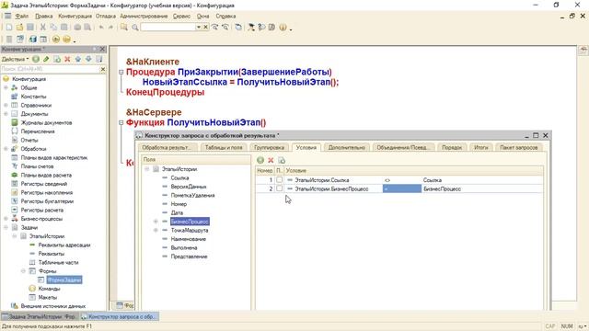Switch to the Таблицы и поля tab
This screenshot has width=589, height=331.
224,147
